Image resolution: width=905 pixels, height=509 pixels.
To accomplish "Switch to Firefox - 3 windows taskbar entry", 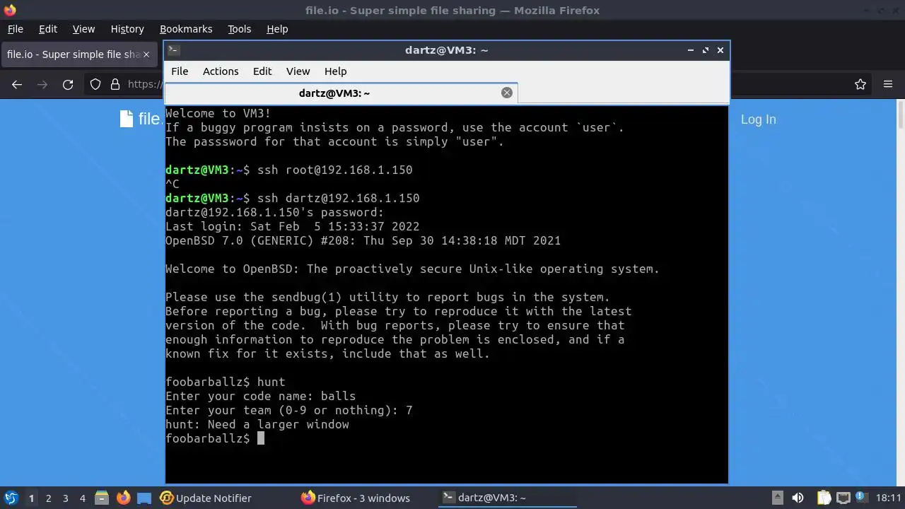I will (x=356, y=498).
